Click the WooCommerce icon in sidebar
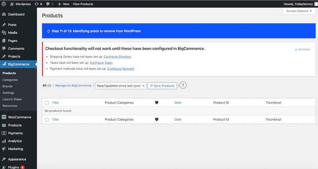Image resolution: width=318 pixels, height=169 pixels. 4,117
